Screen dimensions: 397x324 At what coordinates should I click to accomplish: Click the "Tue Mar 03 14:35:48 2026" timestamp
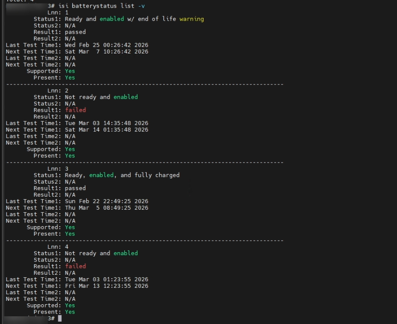point(106,123)
